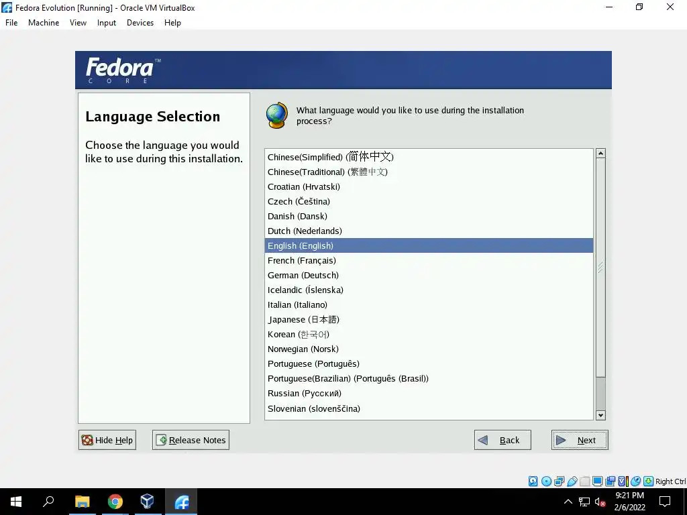This screenshot has width=687, height=515.
Task: Open Windows Start menu
Action: pyautogui.click(x=16, y=502)
